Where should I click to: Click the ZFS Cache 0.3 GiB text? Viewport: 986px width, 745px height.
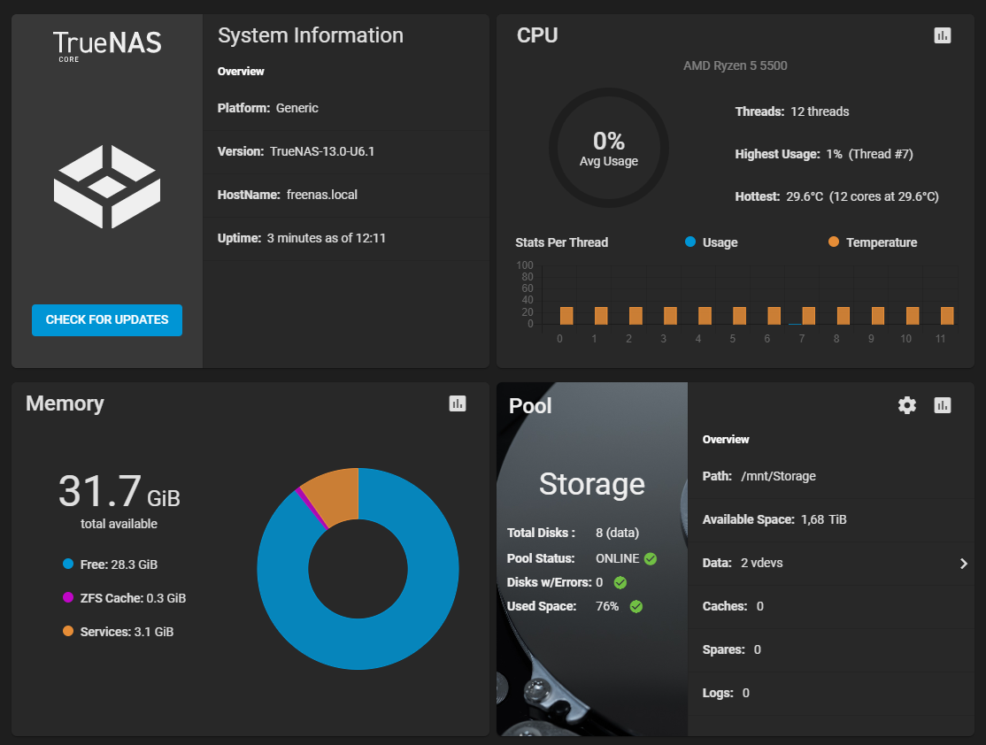tap(133, 598)
